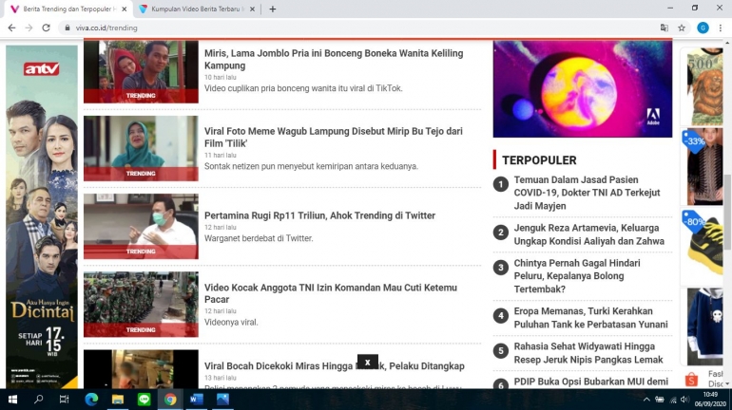Open article Video Kocak Anggota TNI Izin Komandan

click(331, 293)
